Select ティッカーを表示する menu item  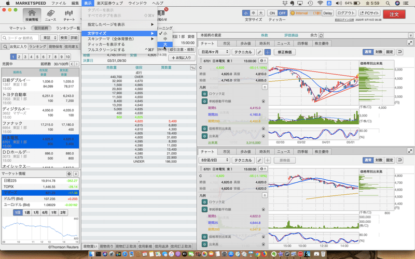coord(119,45)
